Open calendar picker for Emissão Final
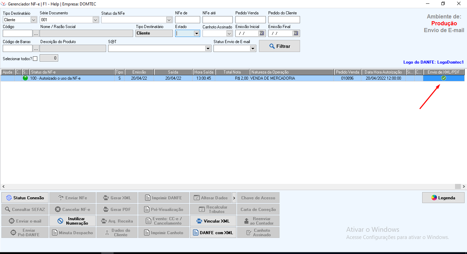This screenshot has height=254, width=467. (x=296, y=33)
